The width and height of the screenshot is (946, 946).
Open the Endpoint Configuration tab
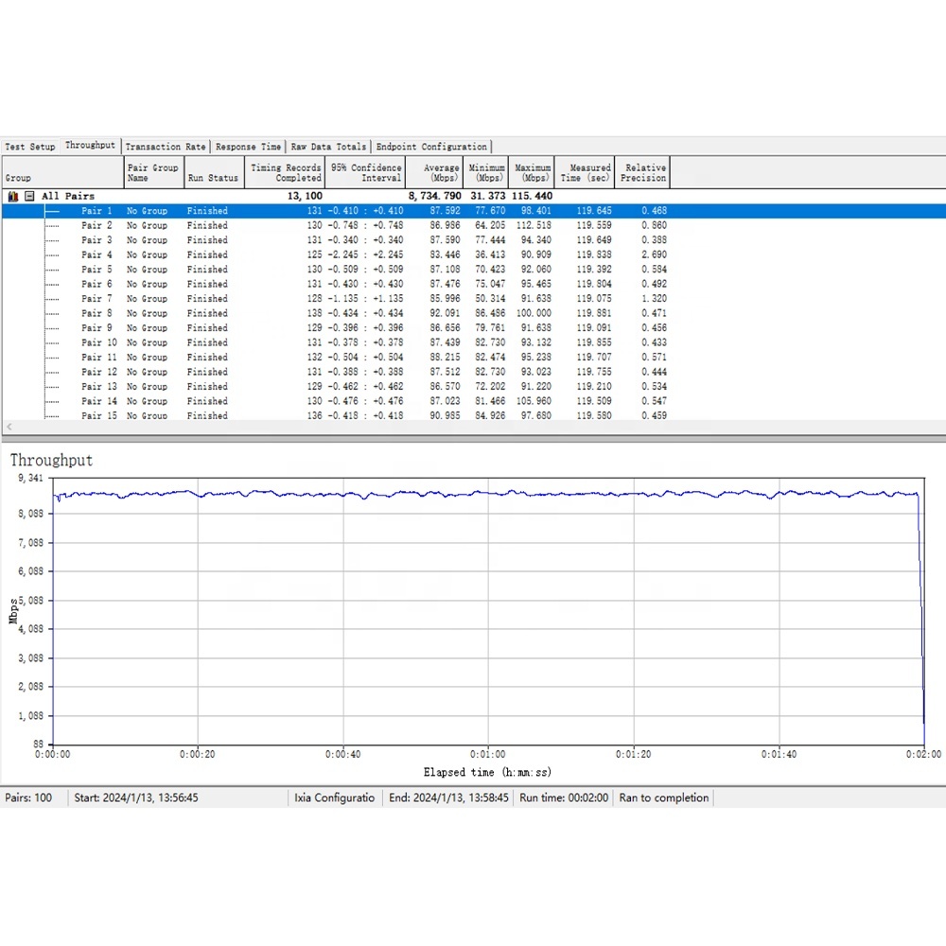click(x=431, y=147)
